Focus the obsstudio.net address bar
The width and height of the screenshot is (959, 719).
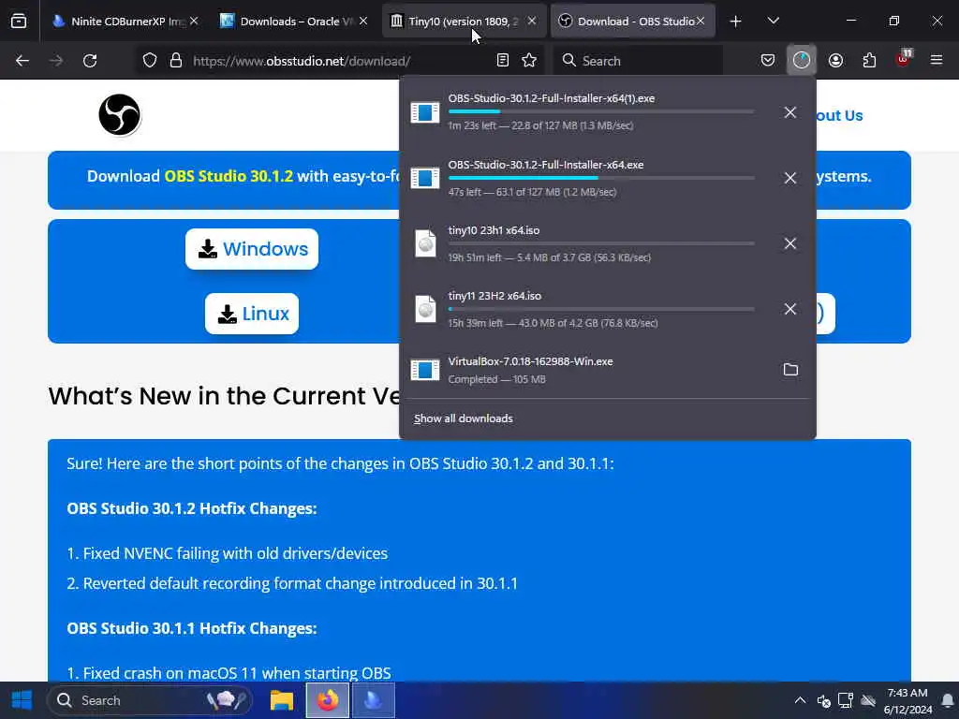coord(339,61)
